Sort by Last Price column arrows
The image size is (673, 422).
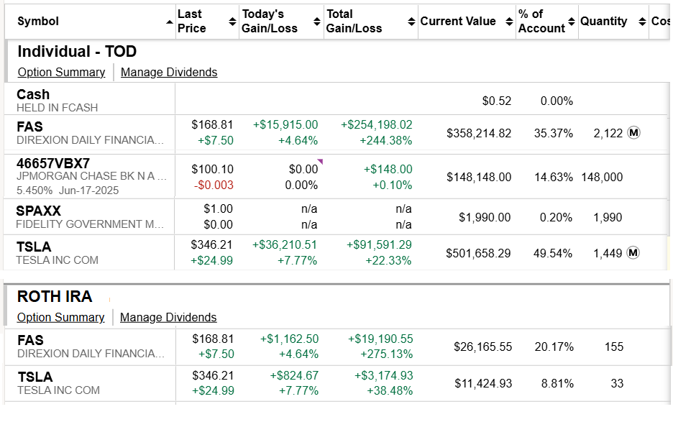tap(232, 22)
